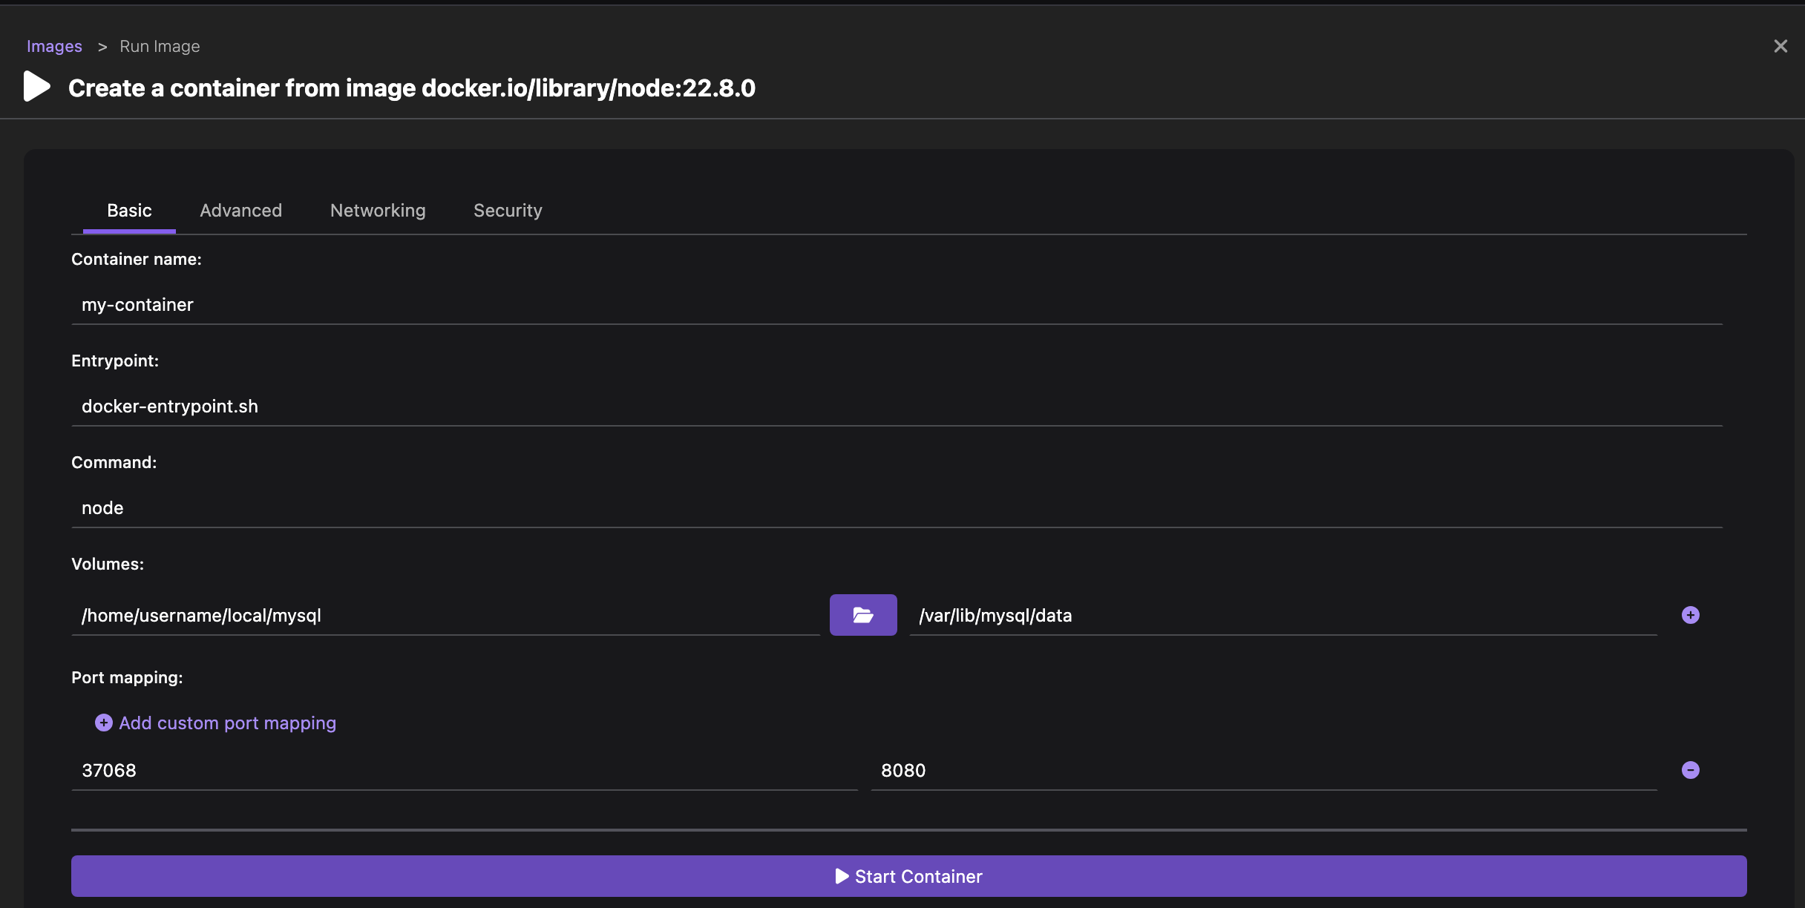Change the container port 8080 field
The image size is (1805, 908).
(x=1263, y=771)
